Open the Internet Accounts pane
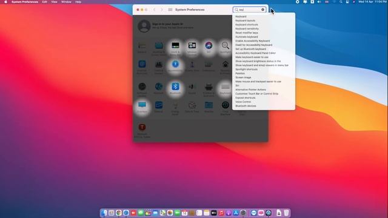The height and width of the screenshot is (218, 388). [142, 64]
